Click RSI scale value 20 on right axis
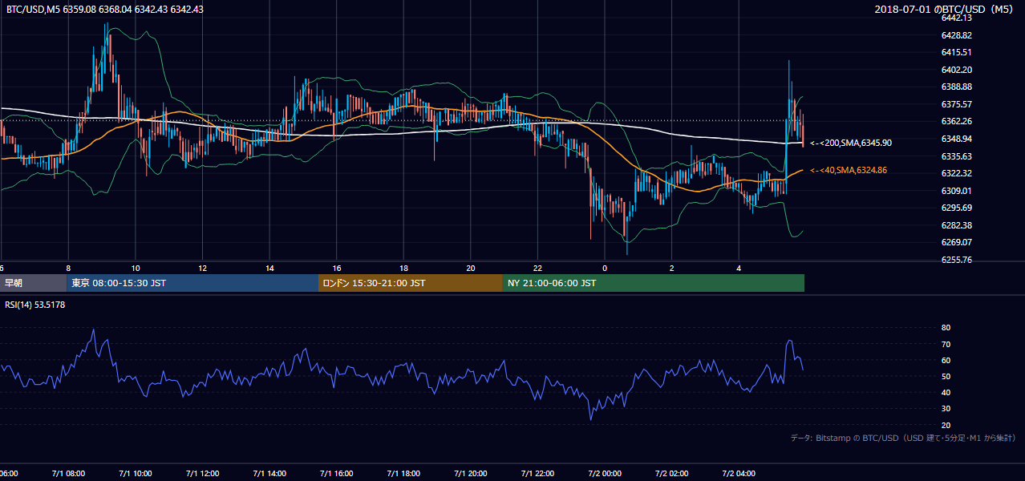Image resolution: width=1025 pixels, height=481 pixels. point(946,425)
